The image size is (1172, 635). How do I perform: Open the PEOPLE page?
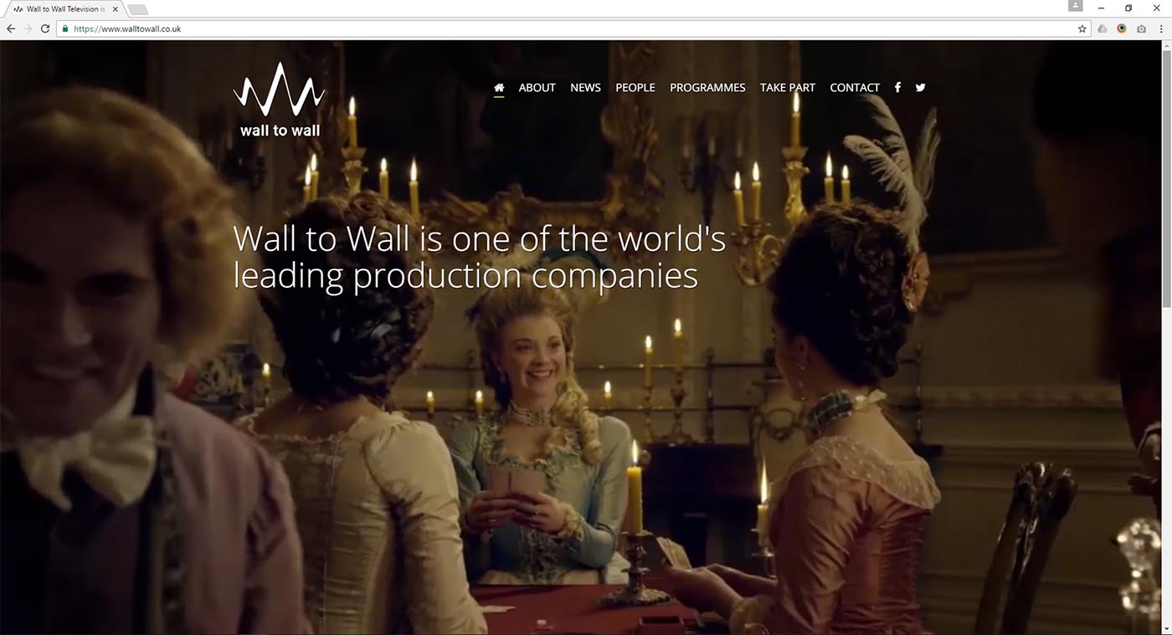[x=635, y=87]
